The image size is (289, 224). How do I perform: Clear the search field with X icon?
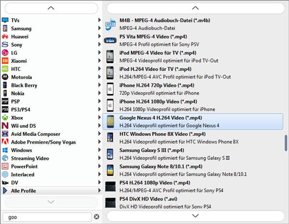pos(97,217)
